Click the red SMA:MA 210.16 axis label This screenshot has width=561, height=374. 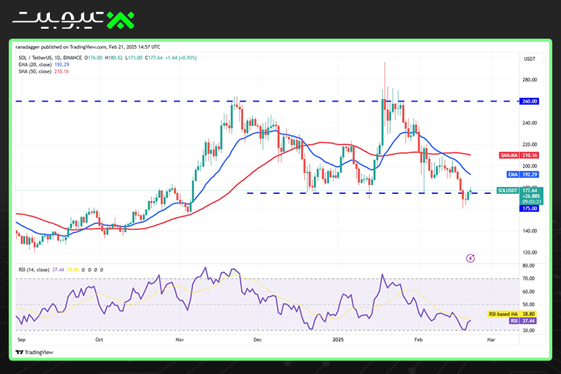[x=519, y=155]
